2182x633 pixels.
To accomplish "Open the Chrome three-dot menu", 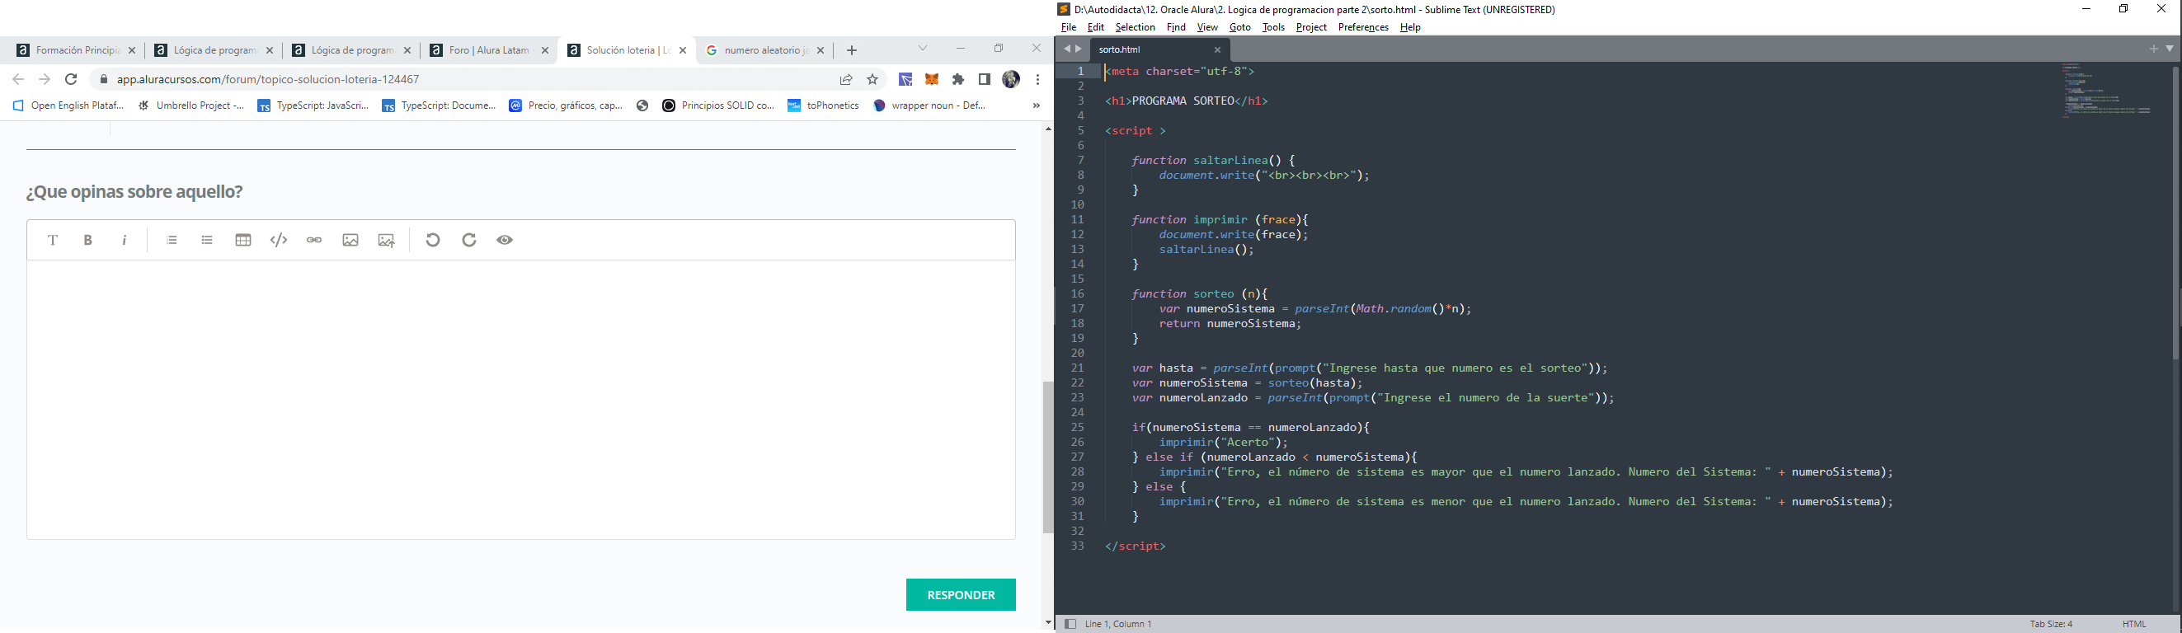I will click(1037, 80).
